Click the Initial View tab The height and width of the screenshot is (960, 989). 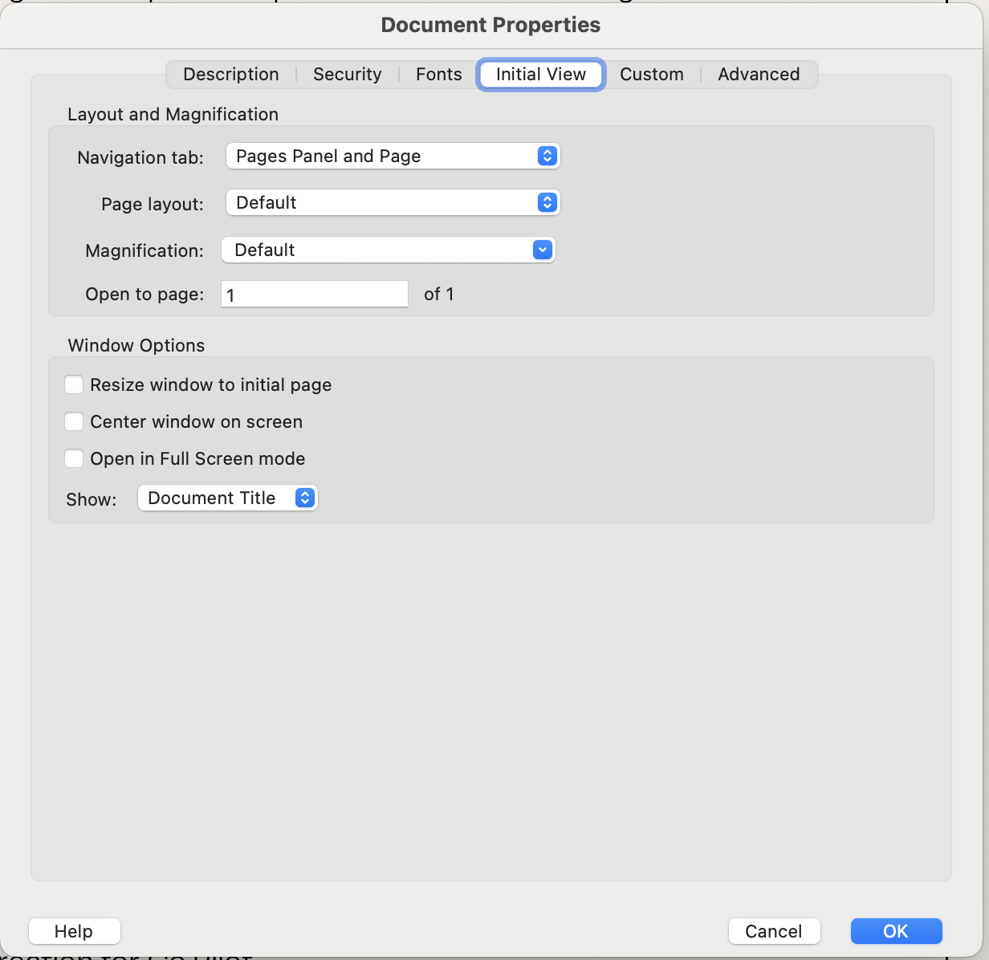coord(541,75)
